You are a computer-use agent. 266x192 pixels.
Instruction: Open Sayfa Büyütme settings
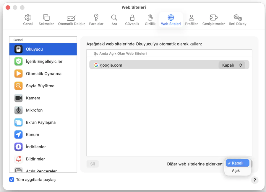[43, 86]
